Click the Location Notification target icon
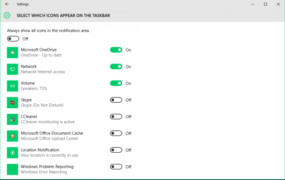This screenshot has width=285, height=180. point(12,153)
